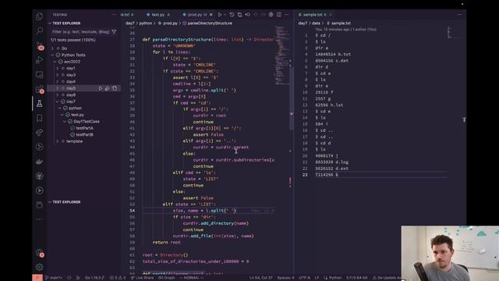This screenshot has width=499, height=281.
Task: Open the Bookmarks view icon
Action: pyautogui.click(x=40, y=118)
